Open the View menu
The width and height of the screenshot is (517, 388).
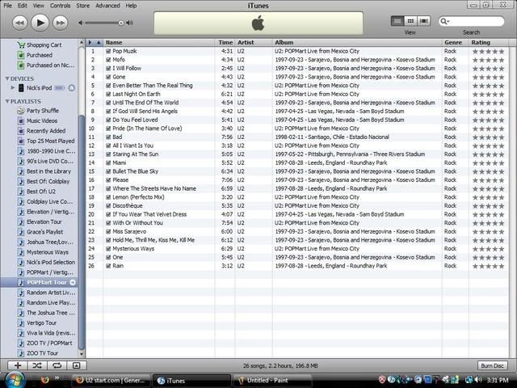point(38,6)
